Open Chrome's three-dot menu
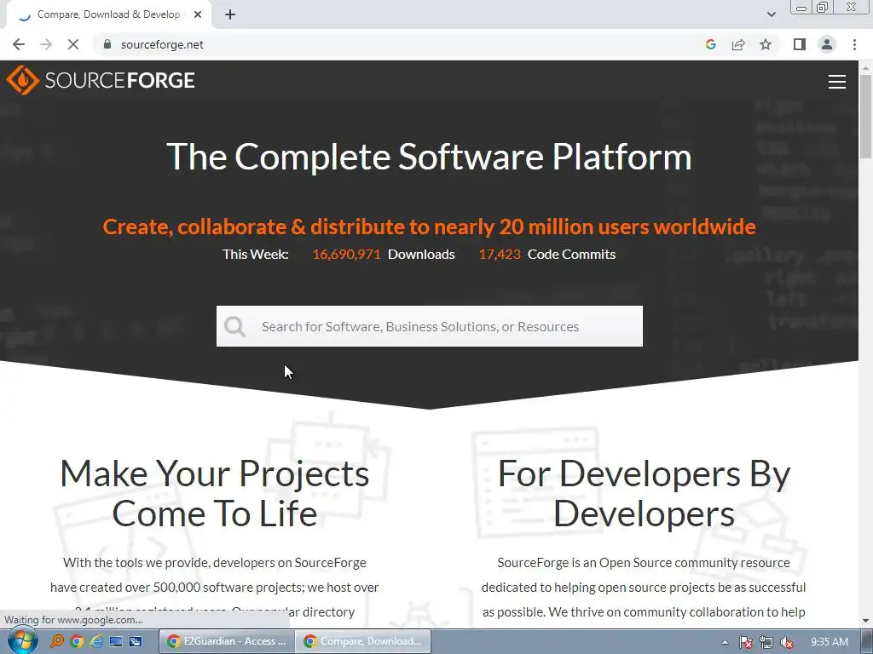Viewport: 873px width, 654px height. tap(854, 44)
